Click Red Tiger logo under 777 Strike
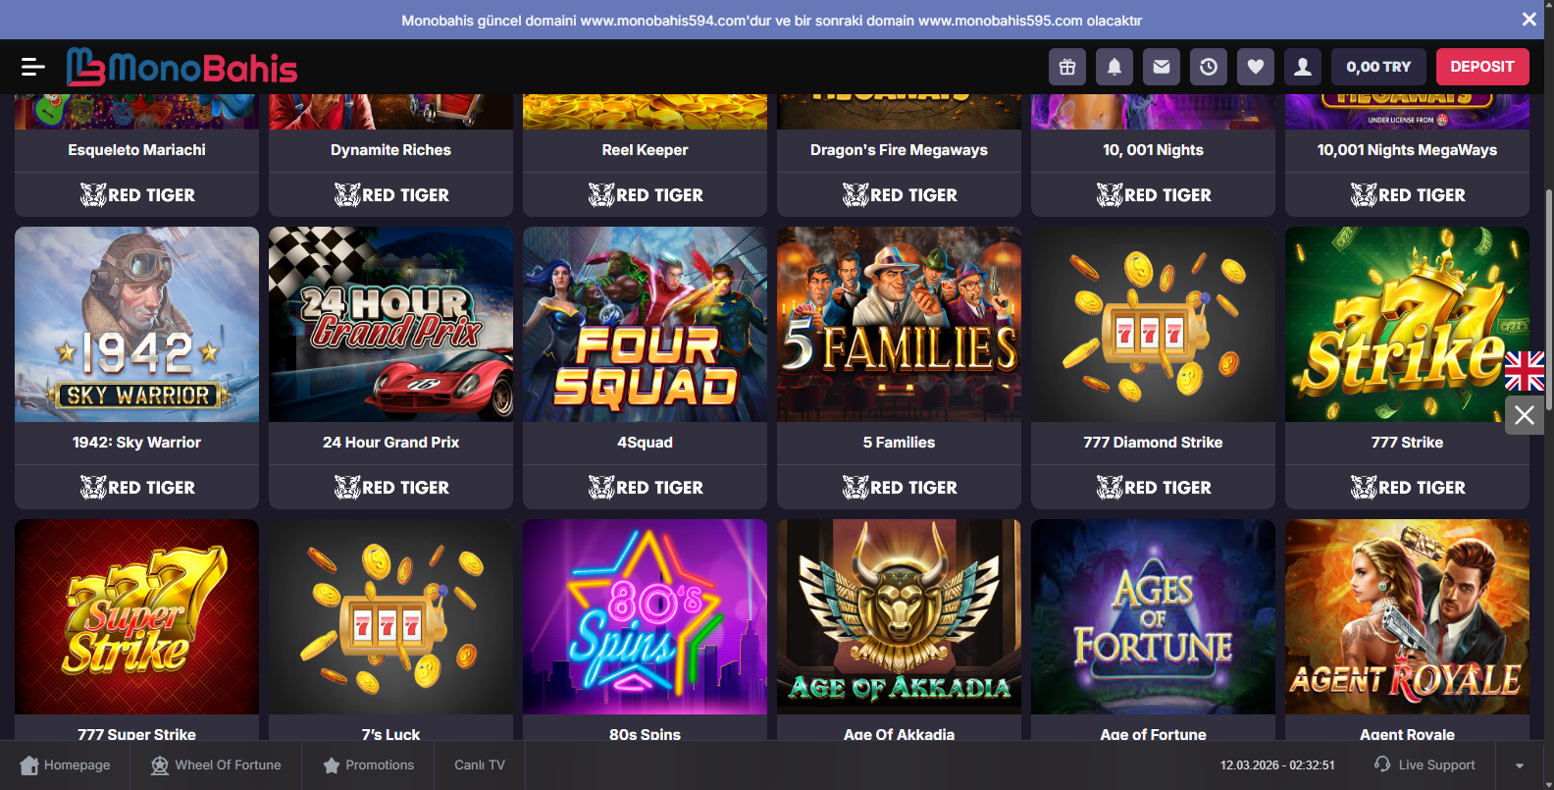Viewport: 1554px width, 790px height. 1408,488
